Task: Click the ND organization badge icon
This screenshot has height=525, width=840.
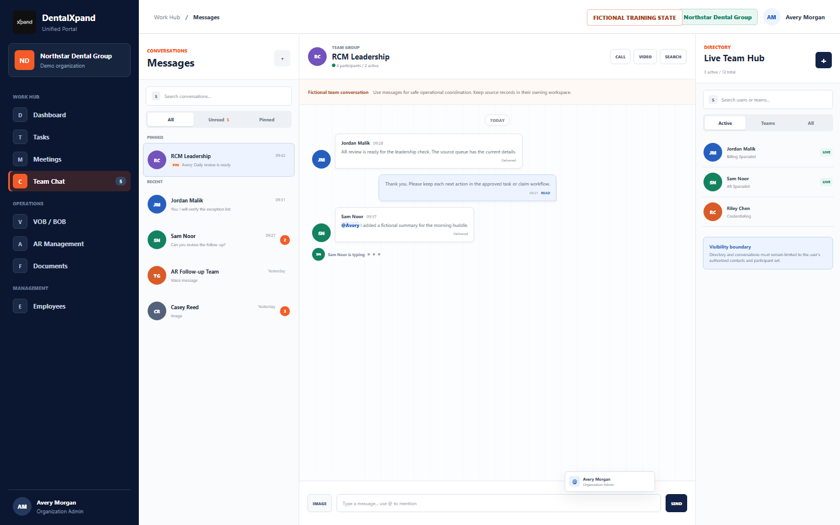Action: 24,60
